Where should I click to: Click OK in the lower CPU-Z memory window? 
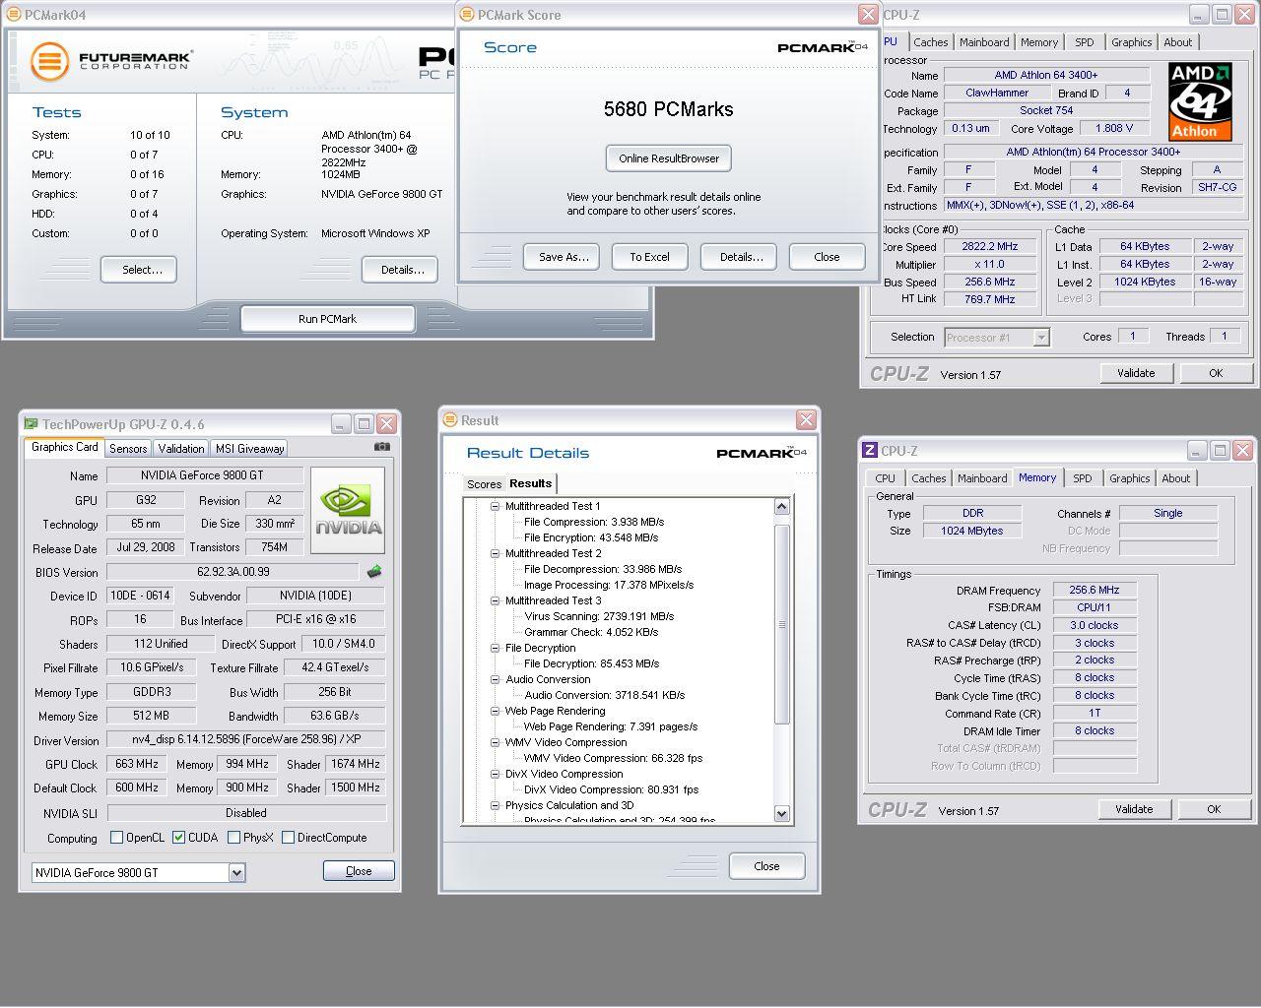click(x=1214, y=809)
